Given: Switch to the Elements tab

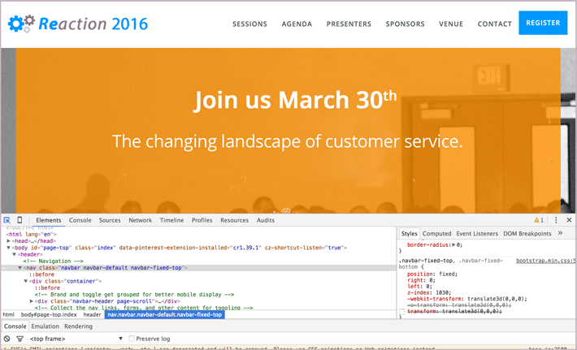Looking at the screenshot, I should click(49, 220).
